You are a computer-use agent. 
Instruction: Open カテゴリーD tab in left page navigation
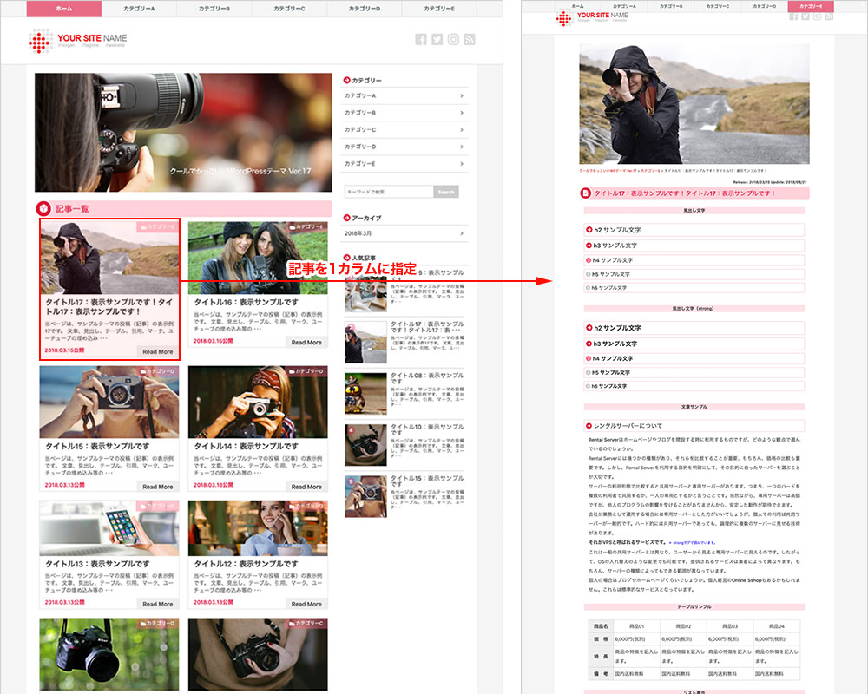coord(365,9)
